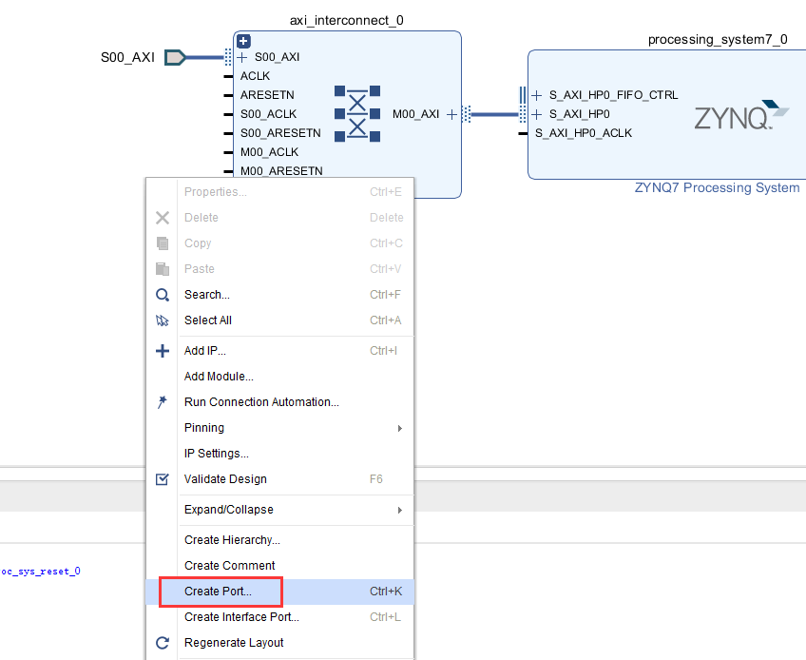Click the Add IP plus icon

tap(163, 351)
